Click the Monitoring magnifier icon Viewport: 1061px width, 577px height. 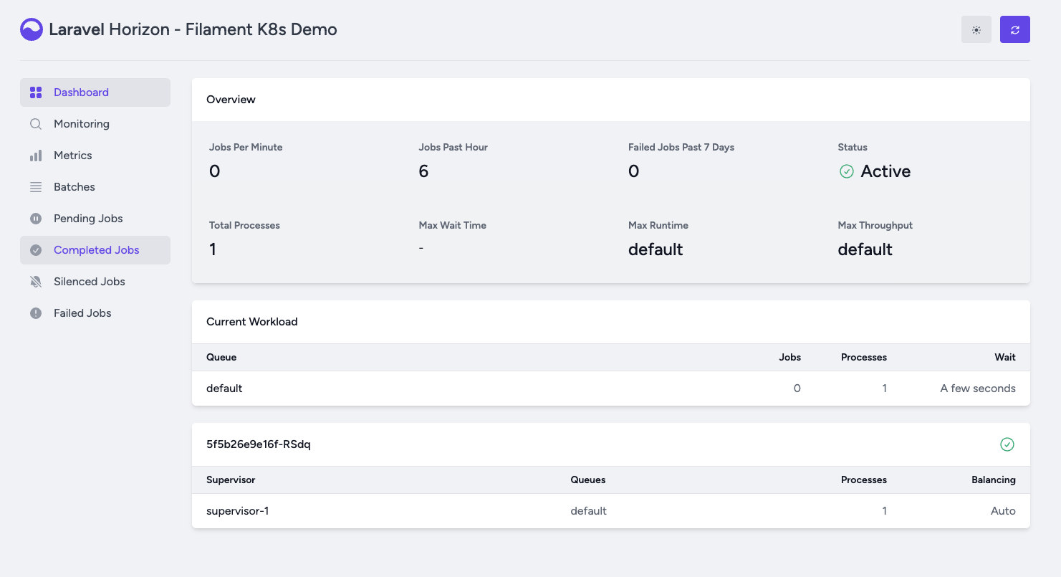pos(36,124)
